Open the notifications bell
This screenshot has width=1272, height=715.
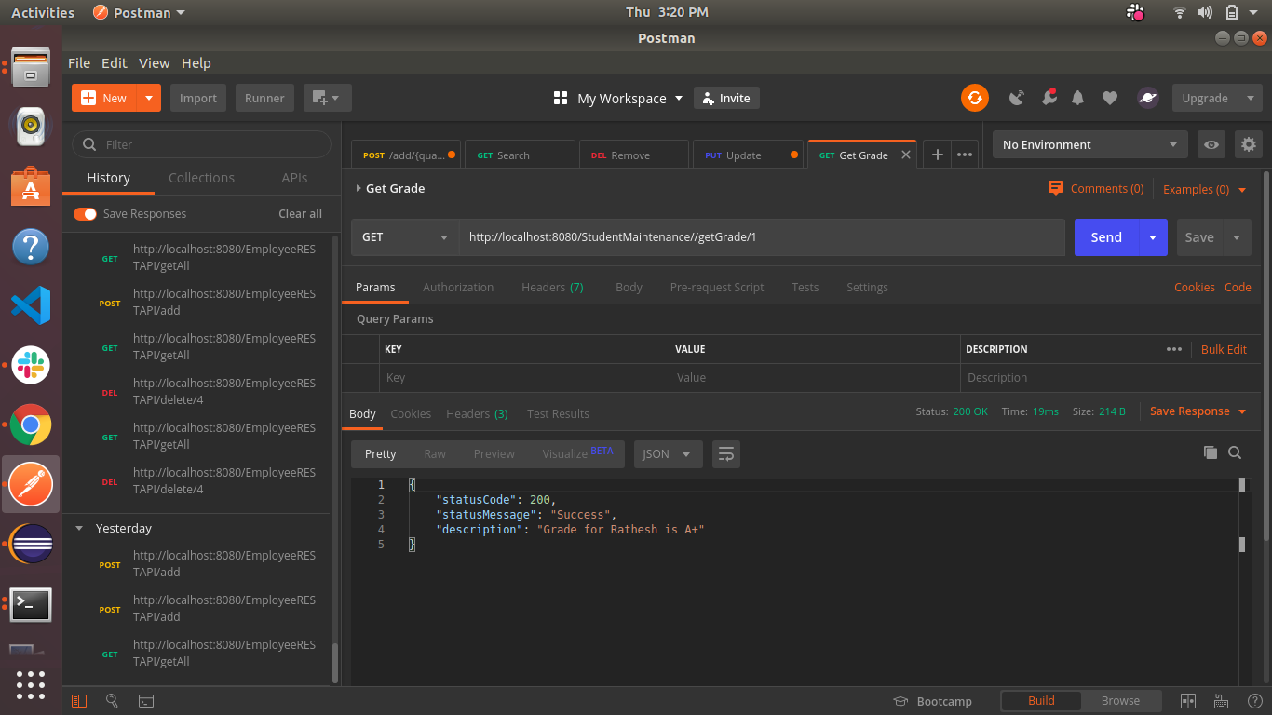point(1078,98)
